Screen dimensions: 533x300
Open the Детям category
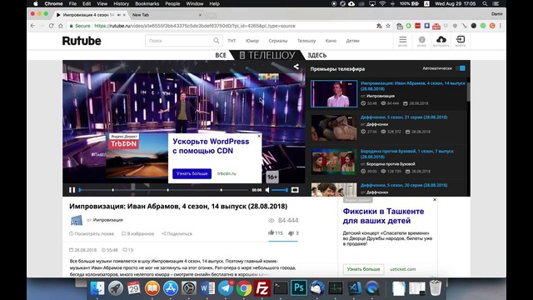coord(352,41)
